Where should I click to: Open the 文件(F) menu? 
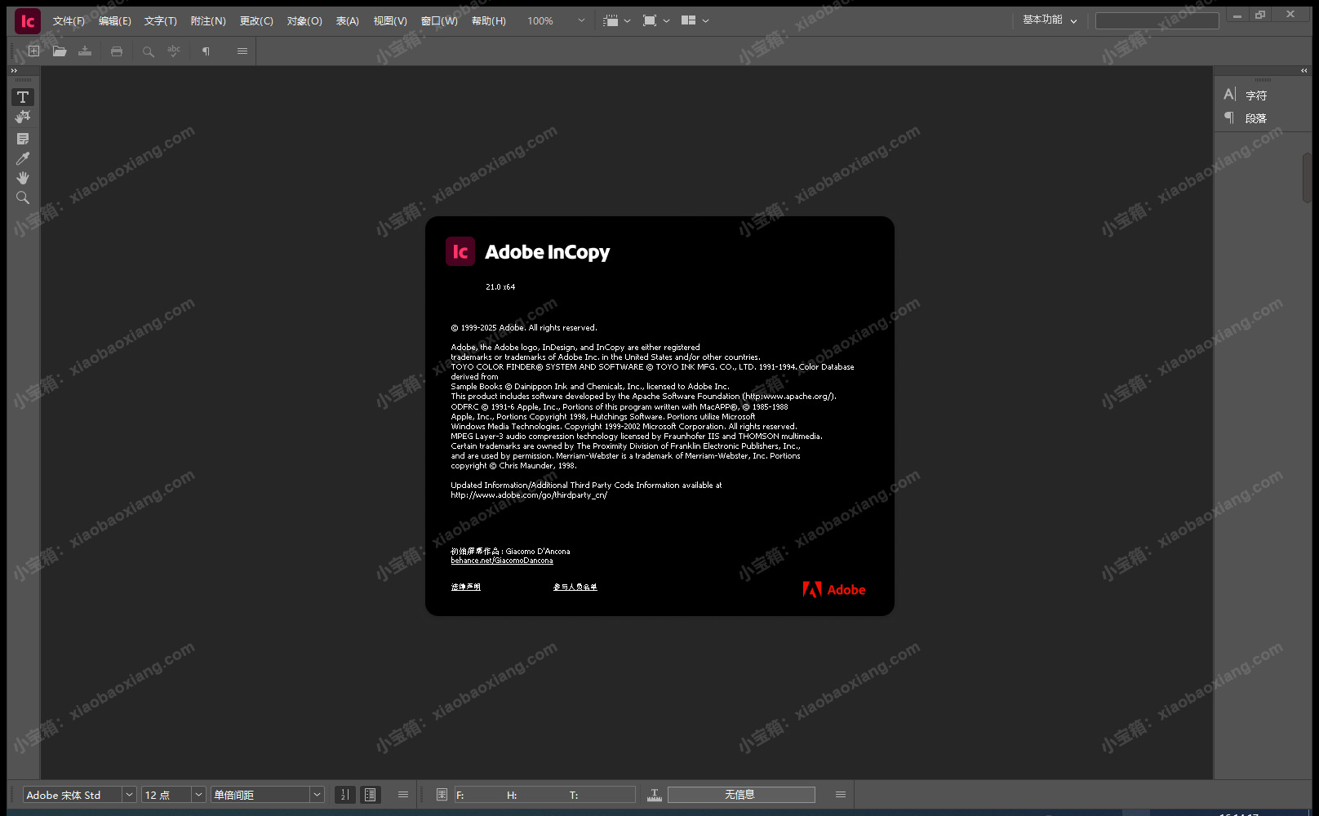click(69, 21)
